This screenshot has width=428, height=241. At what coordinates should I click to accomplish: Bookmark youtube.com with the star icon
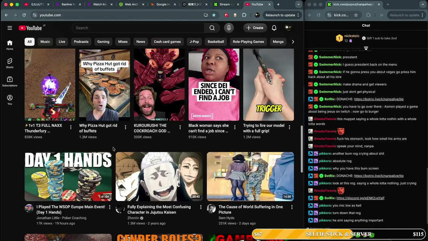click(x=214, y=15)
